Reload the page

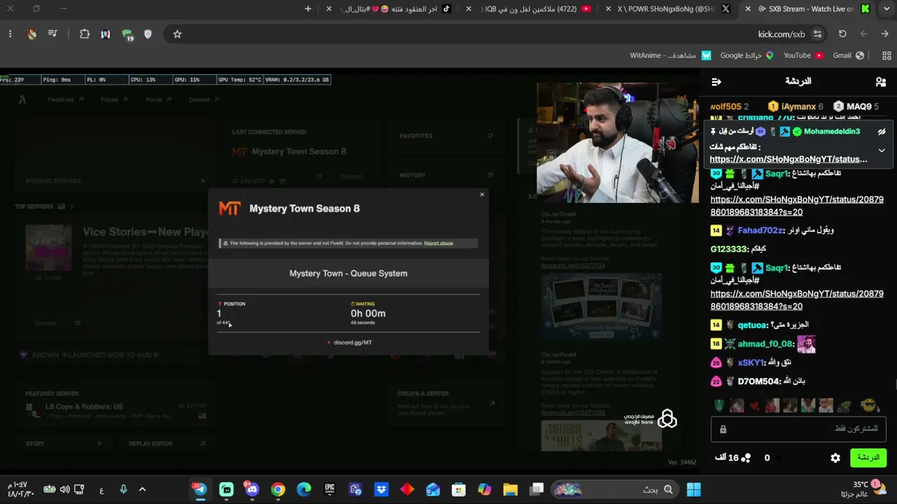[x=842, y=34]
